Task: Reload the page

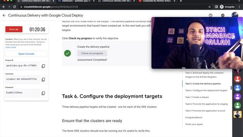Action: [14, 7]
